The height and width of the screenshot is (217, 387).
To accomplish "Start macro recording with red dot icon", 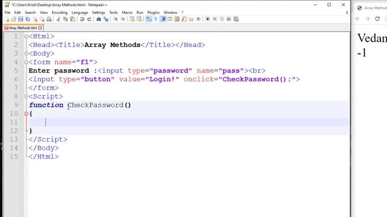I will (x=207, y=19).
